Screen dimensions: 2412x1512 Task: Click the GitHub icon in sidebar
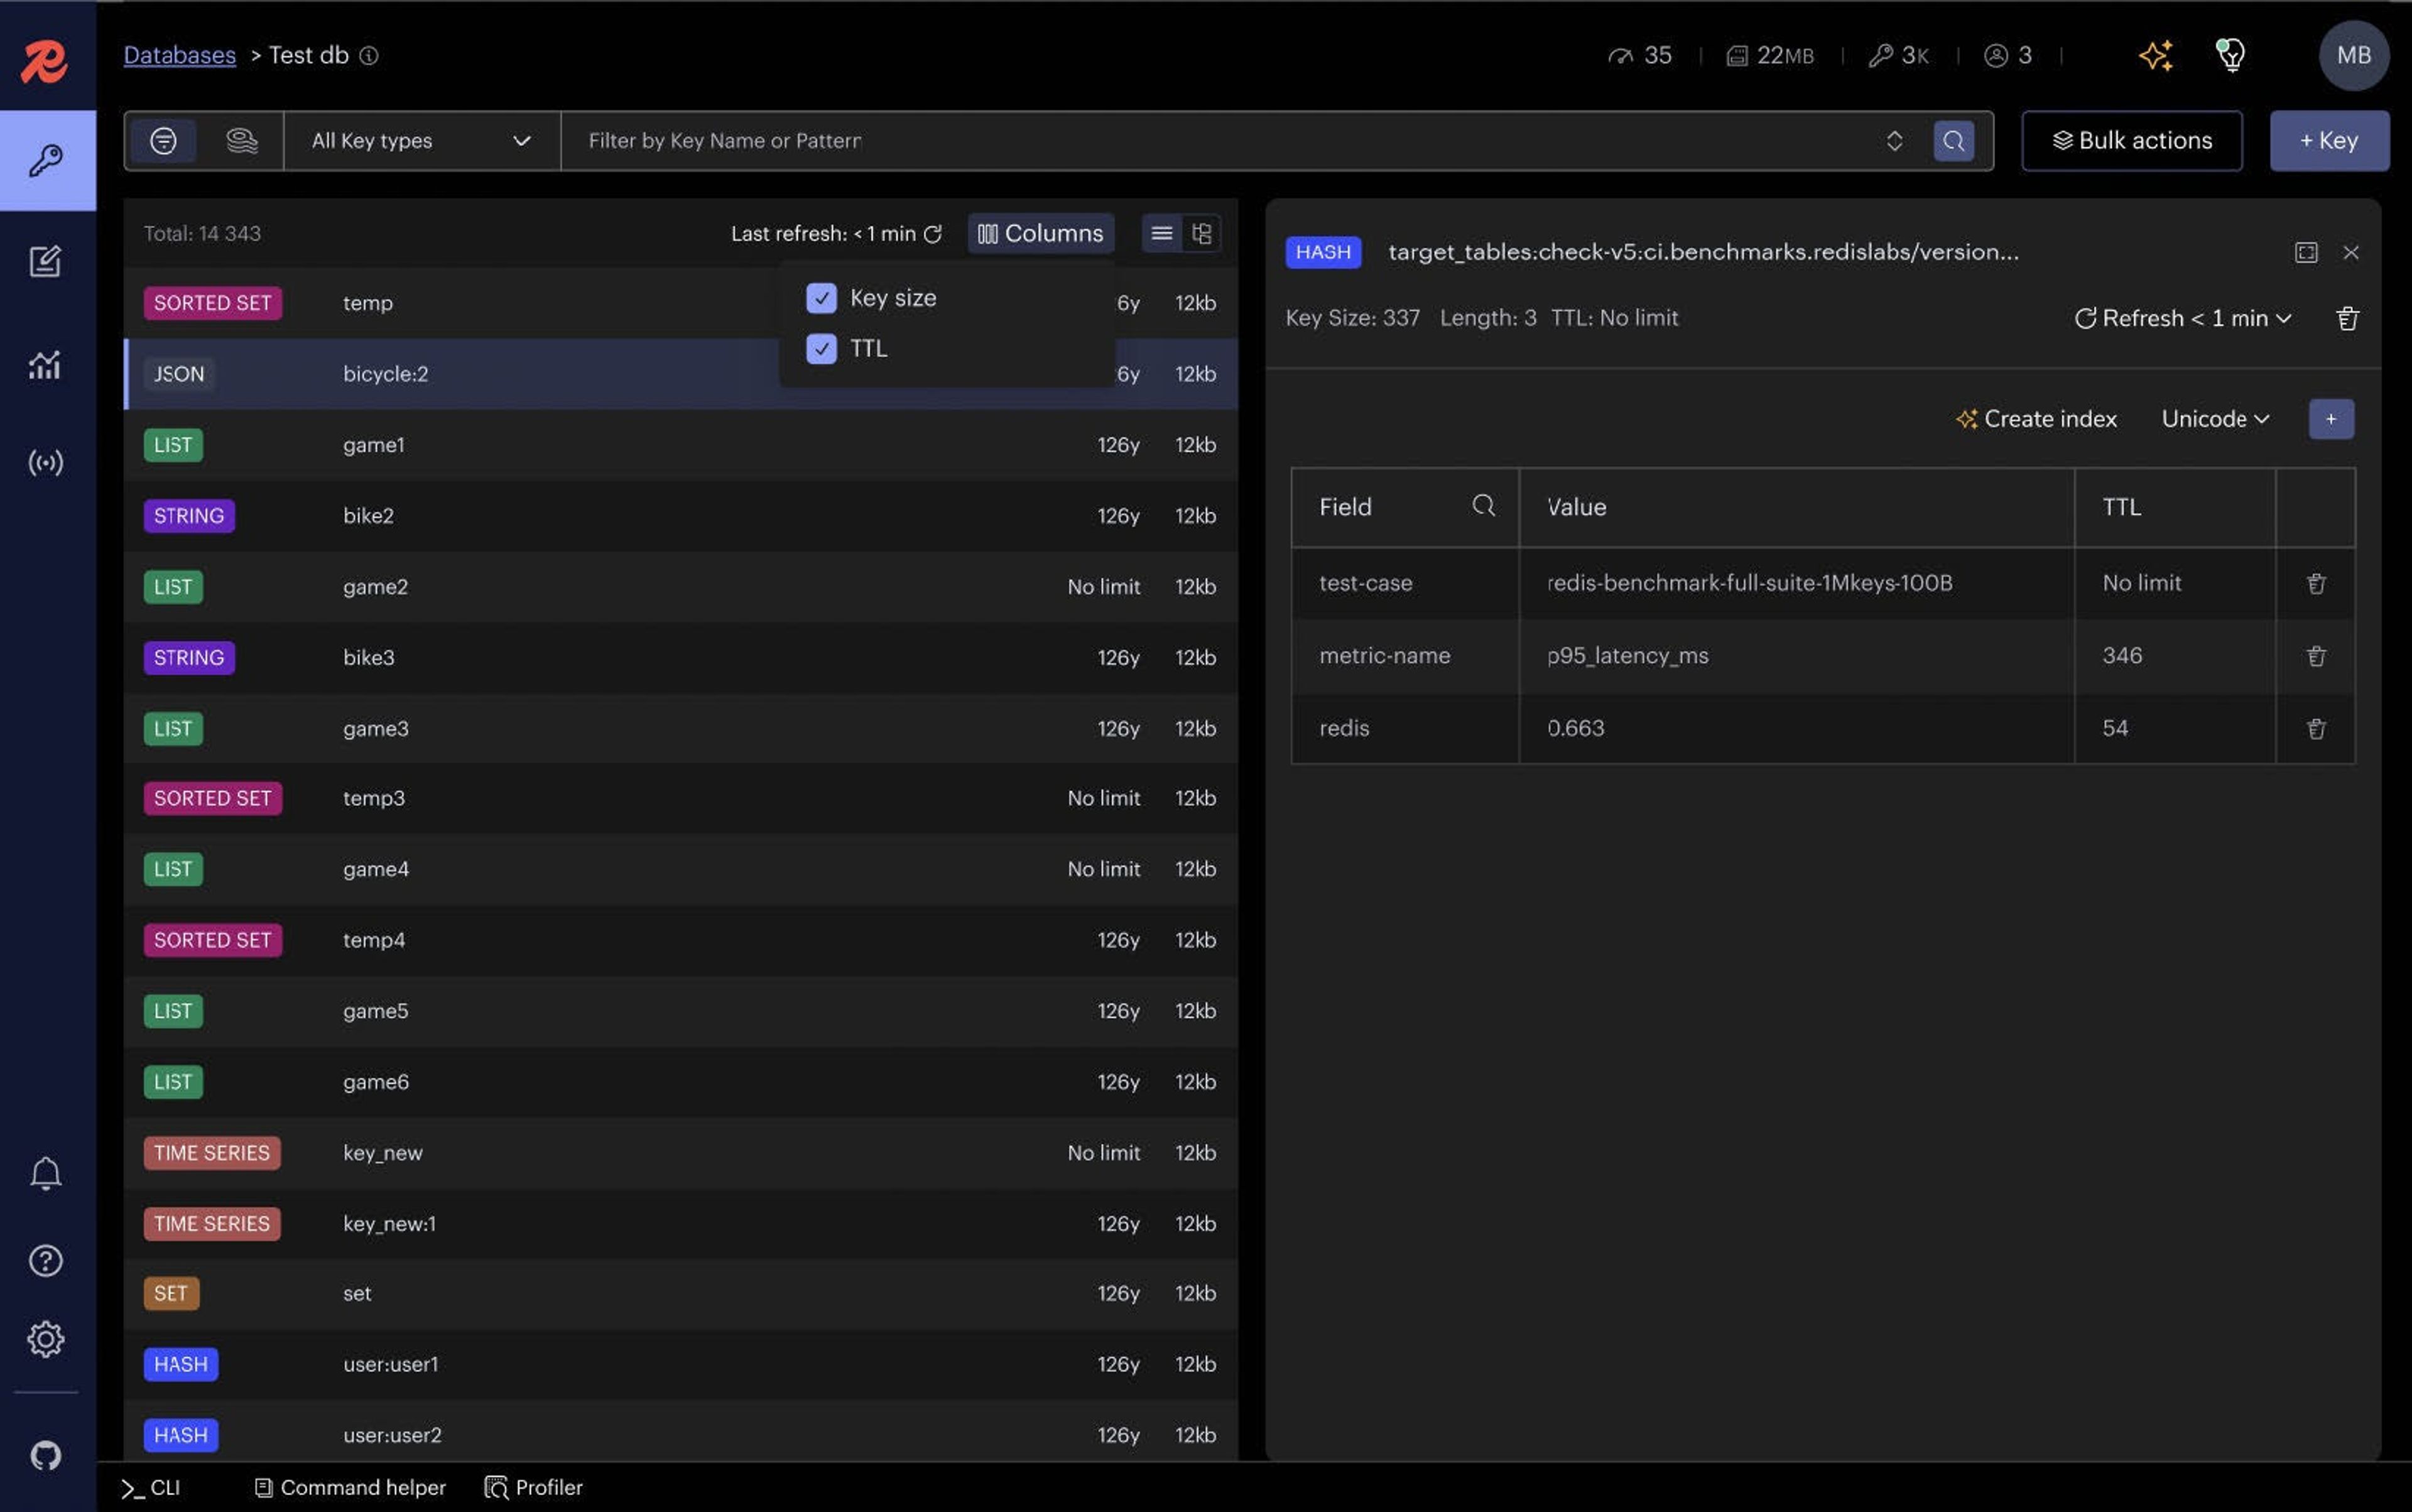[x=45, y=1455]
